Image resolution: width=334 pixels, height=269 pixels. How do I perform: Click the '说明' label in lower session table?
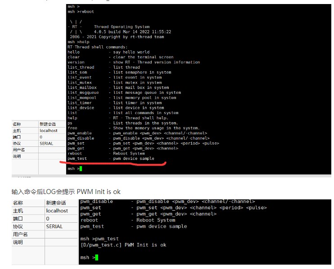18,242
